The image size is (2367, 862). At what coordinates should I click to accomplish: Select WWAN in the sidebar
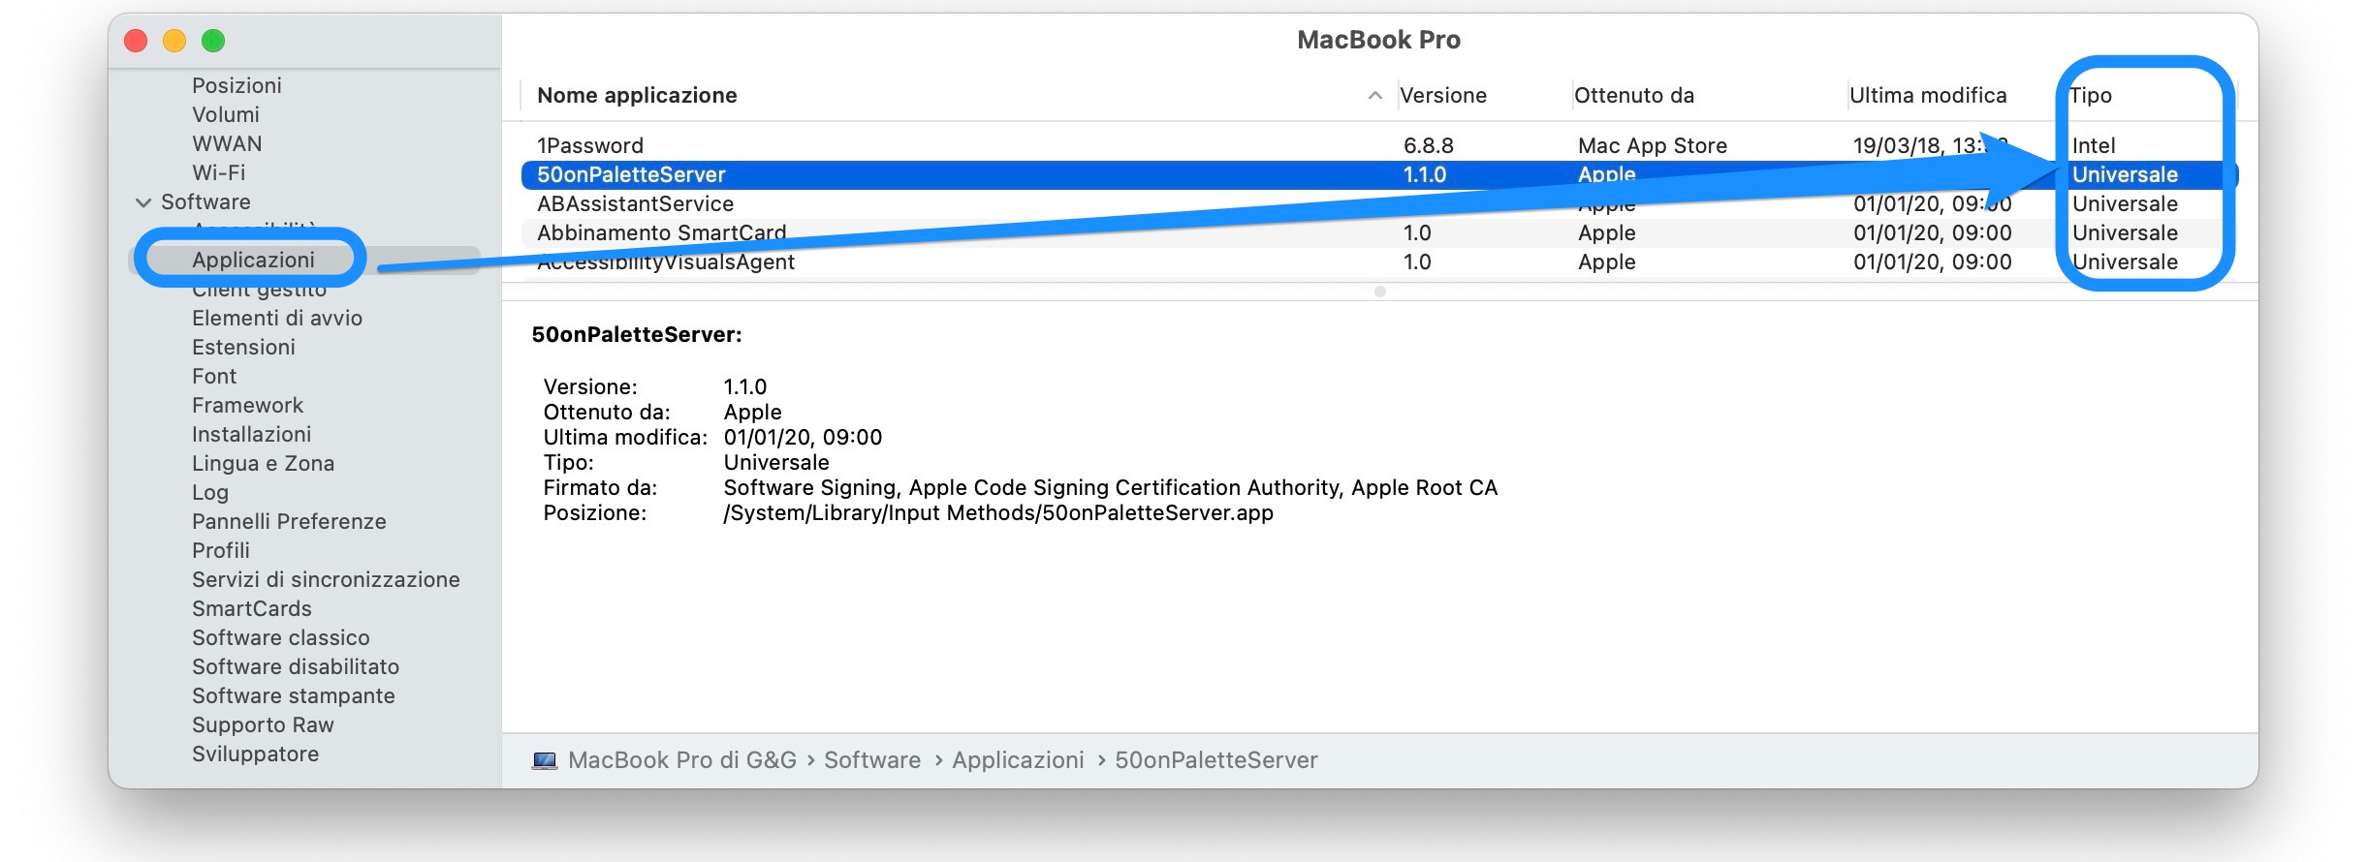point(227,143)
